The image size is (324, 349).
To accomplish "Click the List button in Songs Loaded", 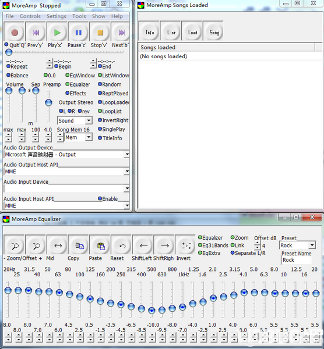I will 171,31.
